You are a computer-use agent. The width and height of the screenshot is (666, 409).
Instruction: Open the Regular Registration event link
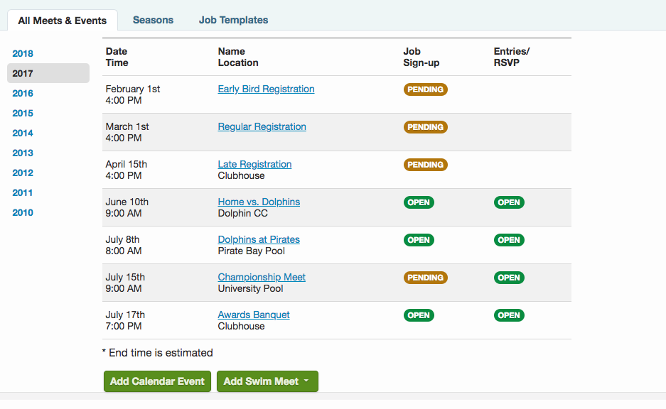(x=262, y=126)
